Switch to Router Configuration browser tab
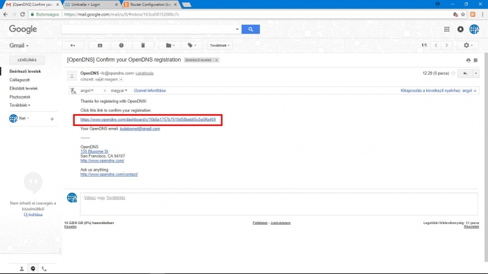 (150, 5)
